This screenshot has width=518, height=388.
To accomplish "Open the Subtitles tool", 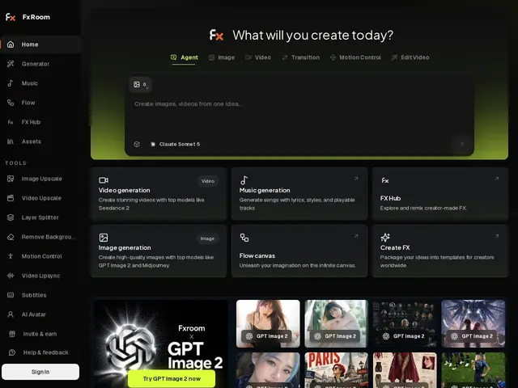I will (x=40, y=295).
